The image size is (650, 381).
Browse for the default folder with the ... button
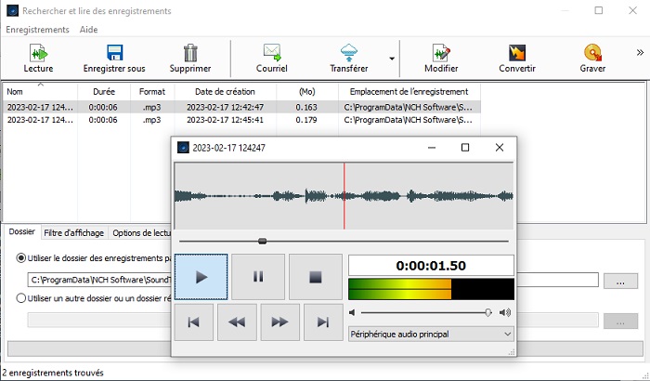tap(620, 281)
